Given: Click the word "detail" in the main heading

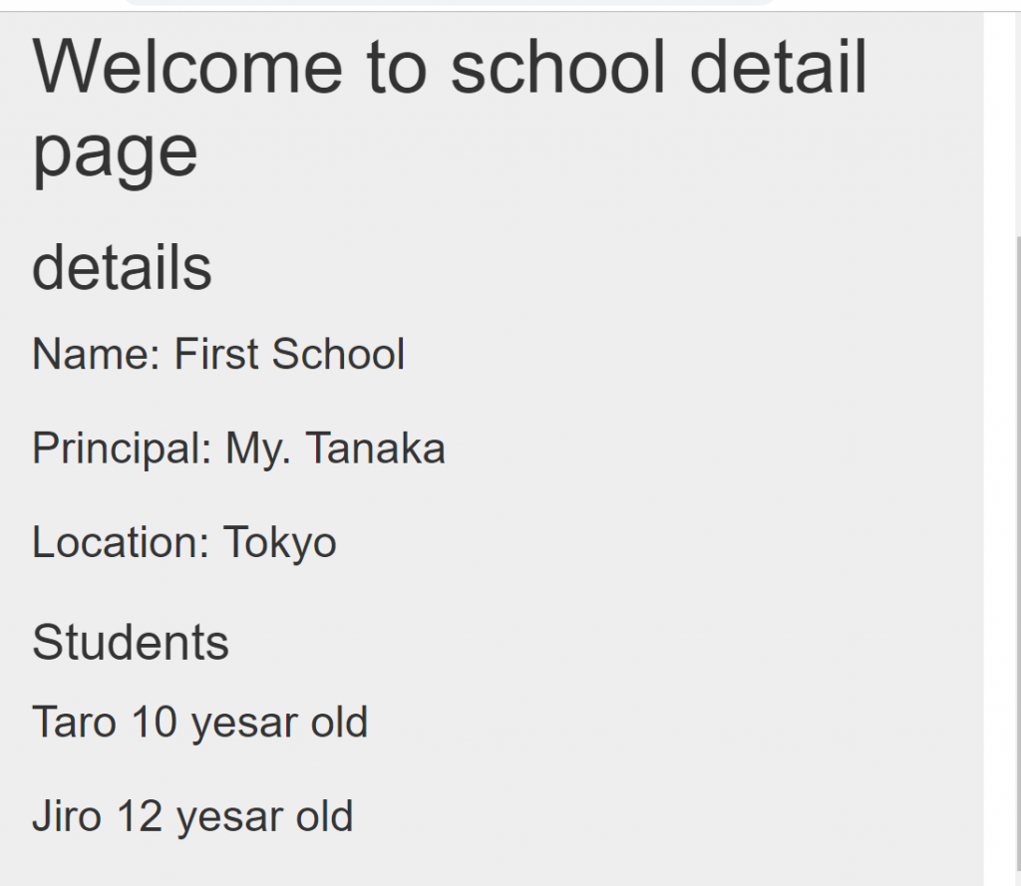Looking at the screenshot, I should click(x=779, y=67).
